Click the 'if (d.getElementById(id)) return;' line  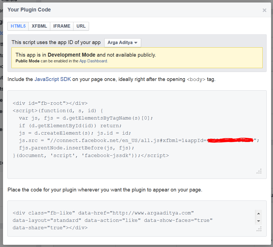[x=70, y=126]
